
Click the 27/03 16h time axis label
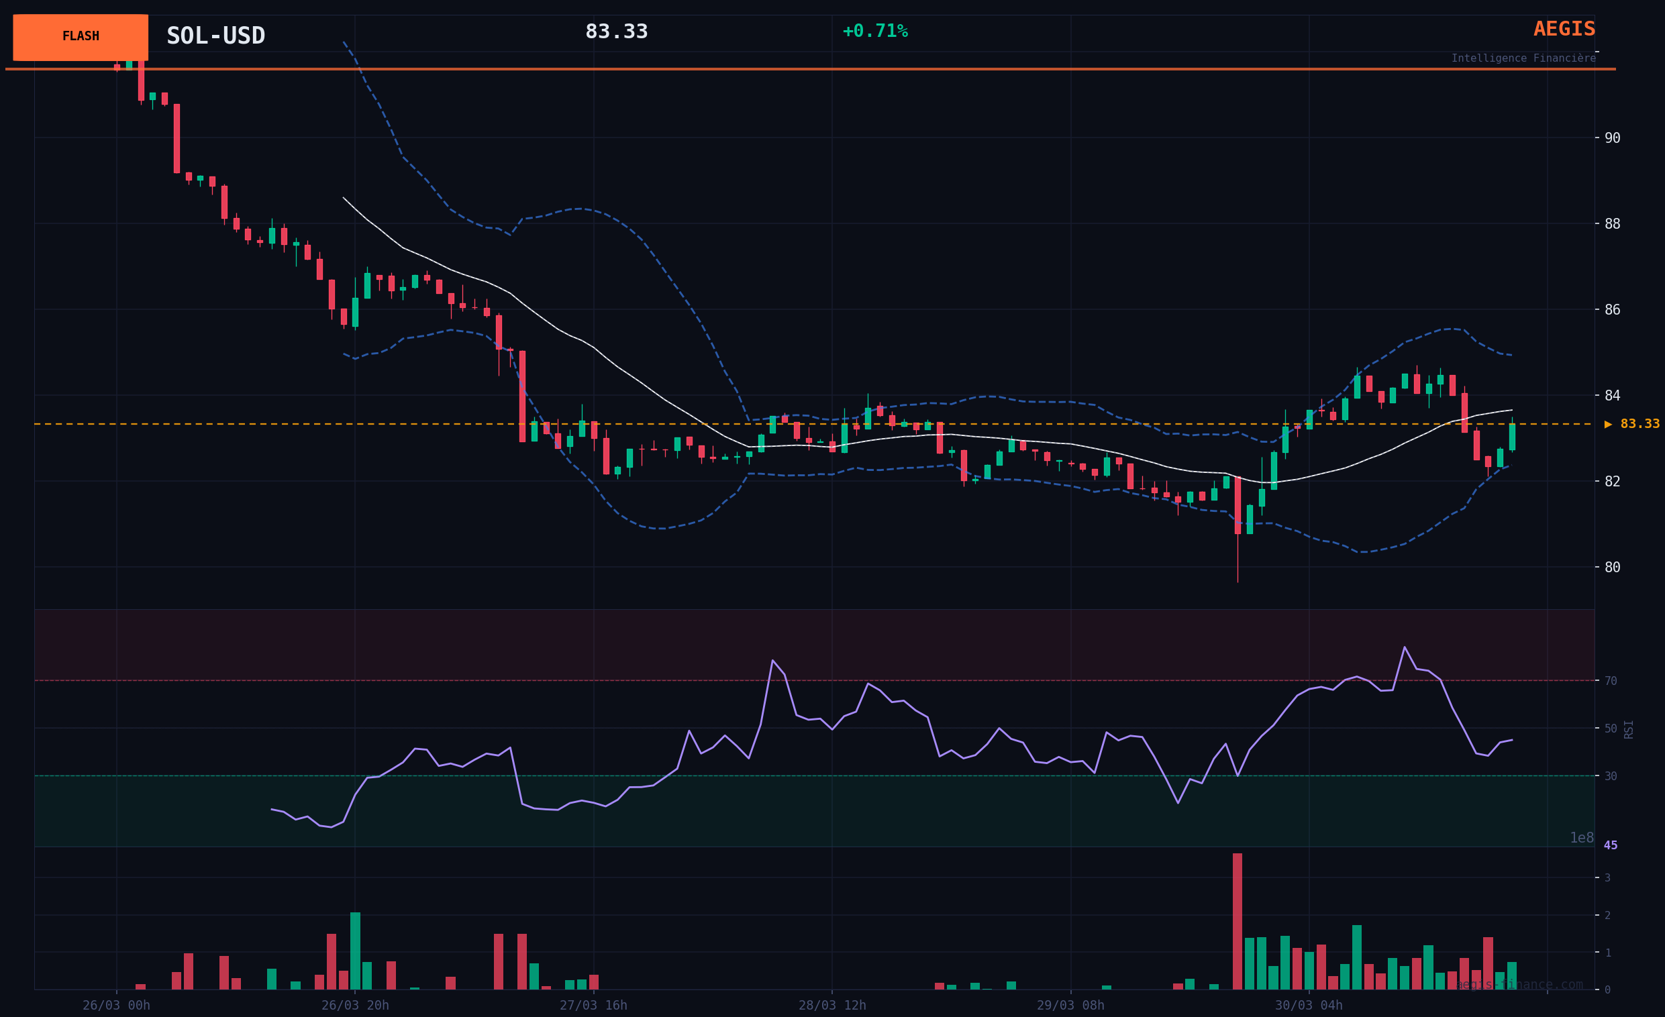[x=593, y=1006]
